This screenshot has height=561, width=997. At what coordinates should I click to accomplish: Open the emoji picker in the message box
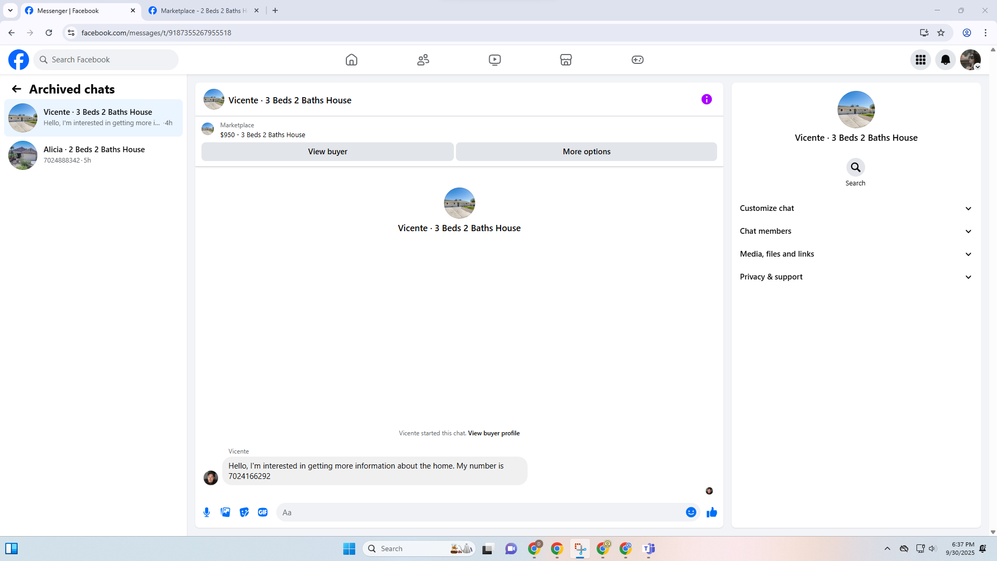(x=691, y=512)
